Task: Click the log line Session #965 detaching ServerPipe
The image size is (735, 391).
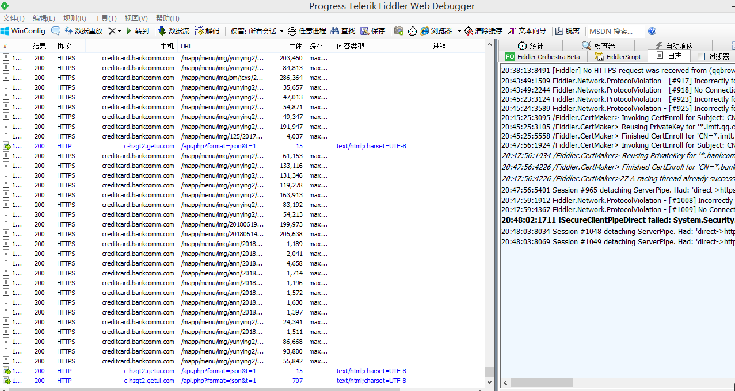Action: tap(618, 190)
